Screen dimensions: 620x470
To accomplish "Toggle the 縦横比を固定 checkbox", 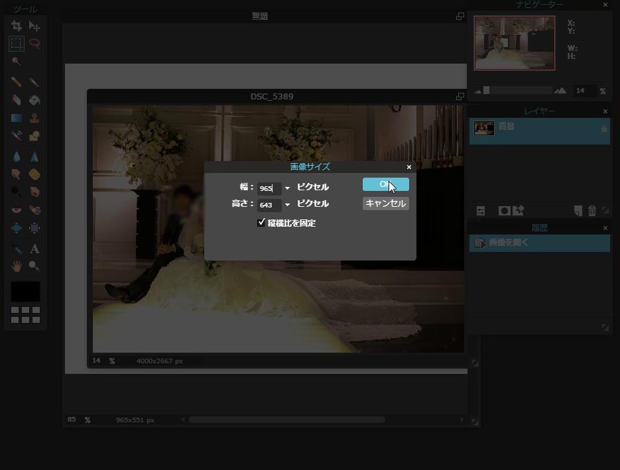I will [261, 223].
